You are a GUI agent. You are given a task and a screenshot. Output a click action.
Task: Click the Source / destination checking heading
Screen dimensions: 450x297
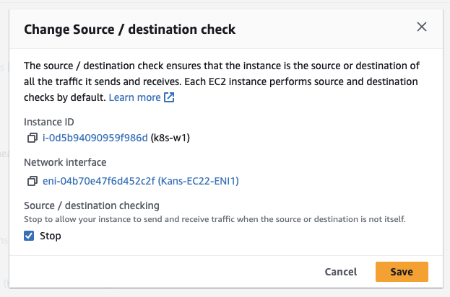pos(92,206)
